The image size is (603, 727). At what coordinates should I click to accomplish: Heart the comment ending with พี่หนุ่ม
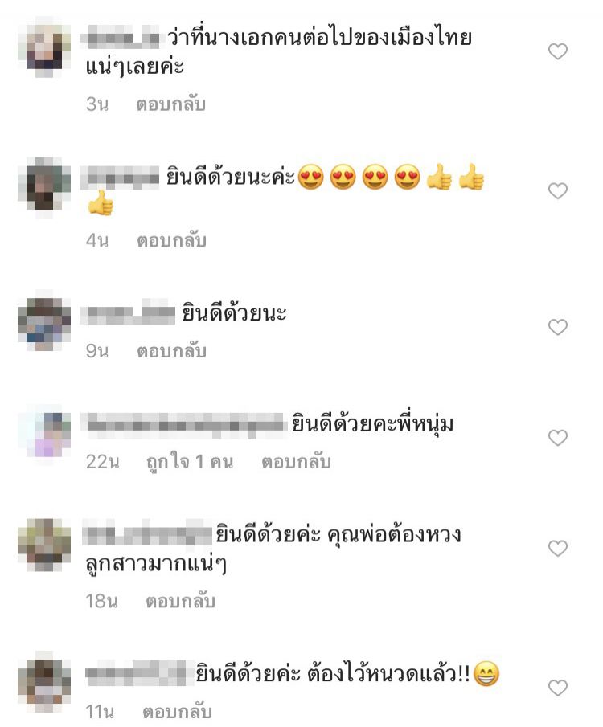pyautogui.click(x=557, y=438)
